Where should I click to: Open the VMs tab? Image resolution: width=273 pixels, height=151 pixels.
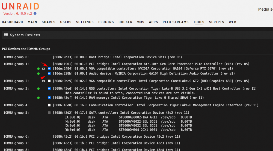tap(141, 22)
